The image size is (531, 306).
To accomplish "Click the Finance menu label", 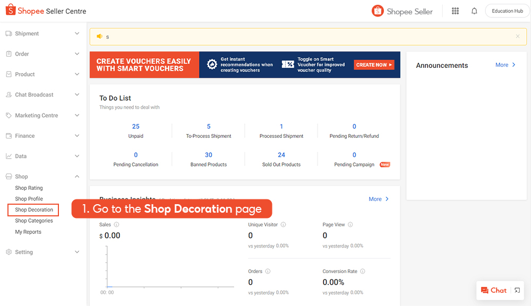I will (x=25, y=136).
